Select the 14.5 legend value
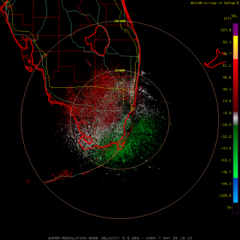The height and width of the screenshot is (240, 240). click(x=227, y=101)
